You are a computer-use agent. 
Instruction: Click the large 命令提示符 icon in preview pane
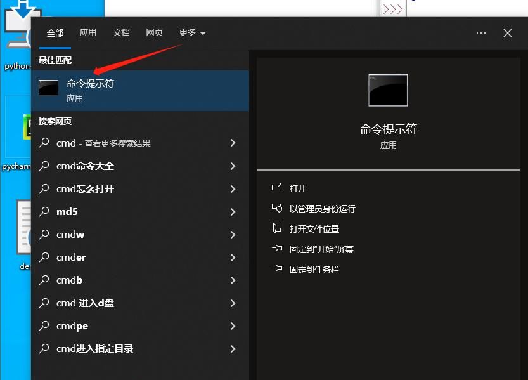click(x=388, y=90)
